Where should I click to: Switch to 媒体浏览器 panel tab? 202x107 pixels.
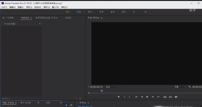tap(25, 103)
